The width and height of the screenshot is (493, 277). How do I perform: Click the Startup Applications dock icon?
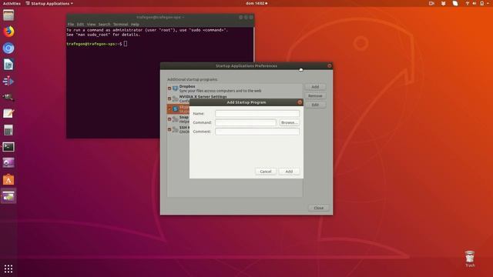[8, 196]
